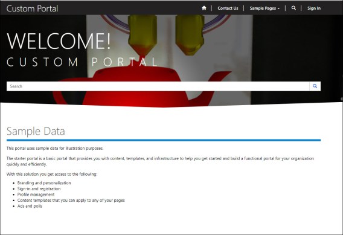Image resolution: width=343 pixels, height=235 pixels.
Task: Click the WELCOME! banner heading
Action: 59,41
